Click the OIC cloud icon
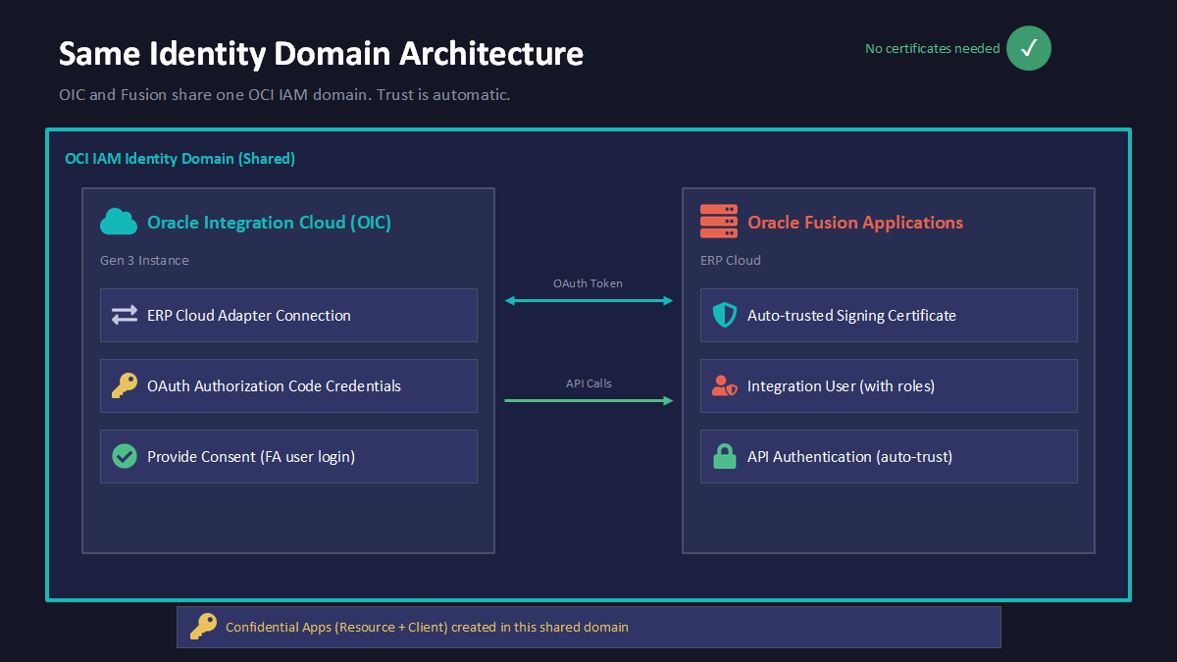This screenshot has width=1177, height=662. pos(119,223)
